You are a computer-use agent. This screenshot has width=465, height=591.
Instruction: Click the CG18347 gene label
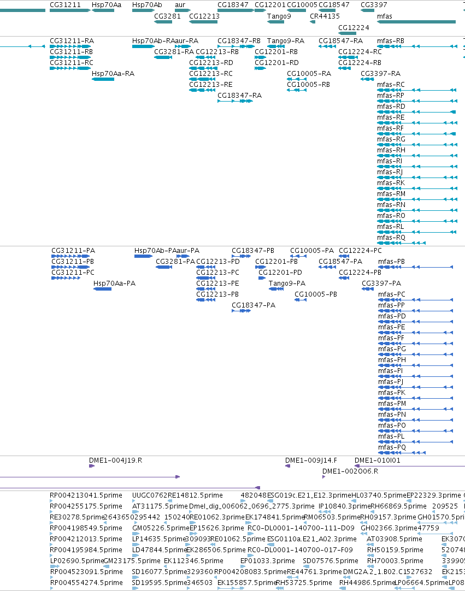click(x=233, y=5)
